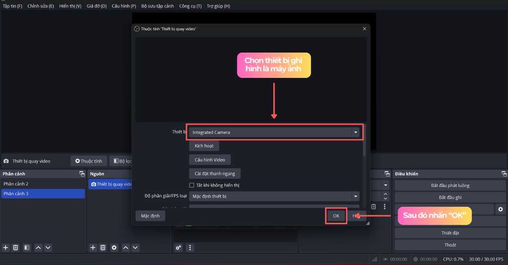Open Trợ giúp (H) menu
508x265 pixels.
point(218,6)
